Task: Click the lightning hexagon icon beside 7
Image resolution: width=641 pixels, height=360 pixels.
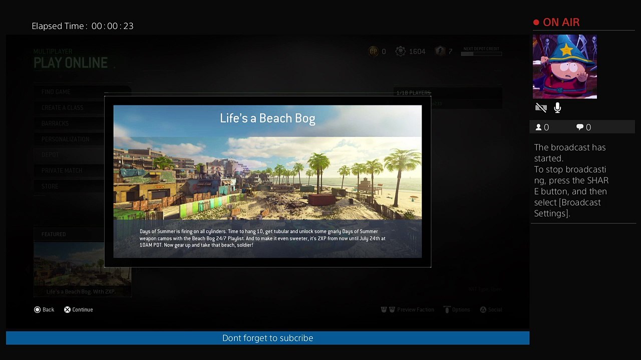Action: coord(440,51)
